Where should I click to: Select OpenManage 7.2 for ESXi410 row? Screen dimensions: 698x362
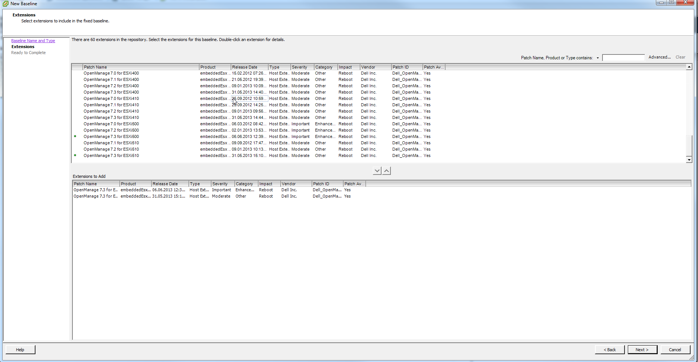click(x=258, y=111)
